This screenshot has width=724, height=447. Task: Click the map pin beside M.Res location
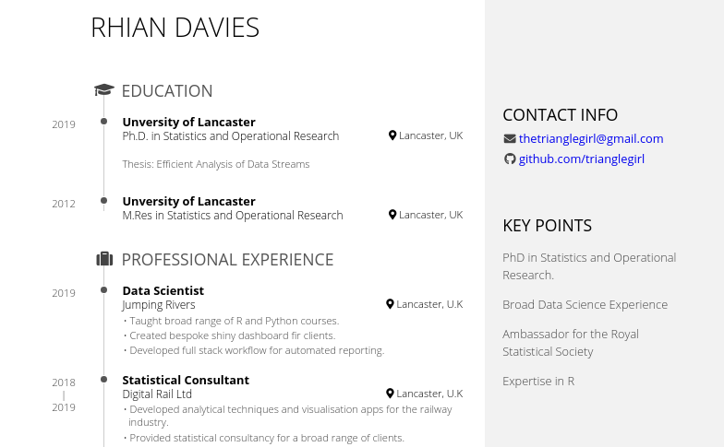(x=392, y=215)
